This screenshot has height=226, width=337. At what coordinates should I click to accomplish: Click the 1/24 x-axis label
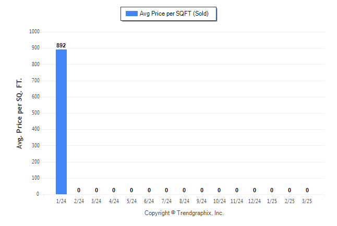click(x=61, y=201)
